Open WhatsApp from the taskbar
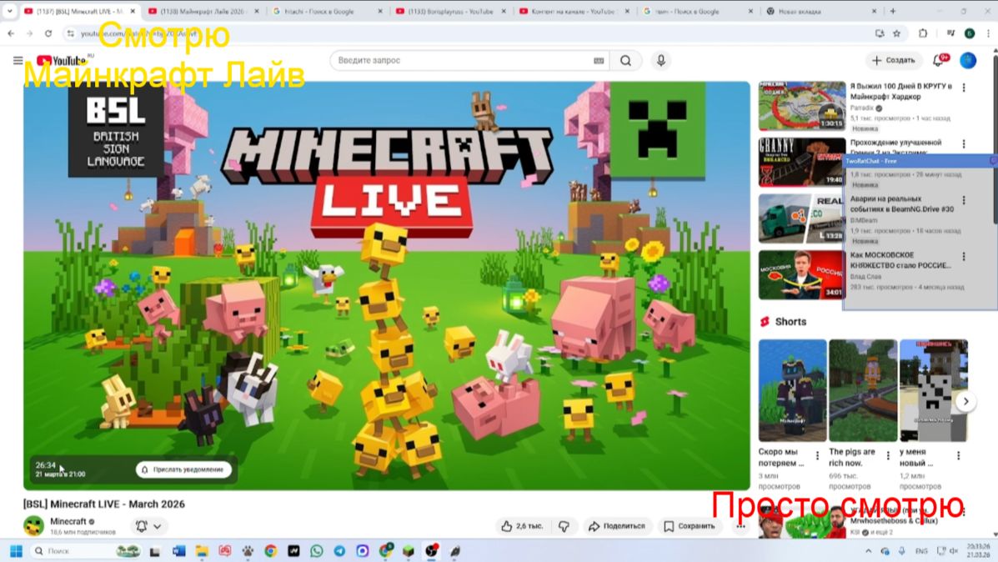This screenshot has width=998, height=562. [x=316, y=551]
